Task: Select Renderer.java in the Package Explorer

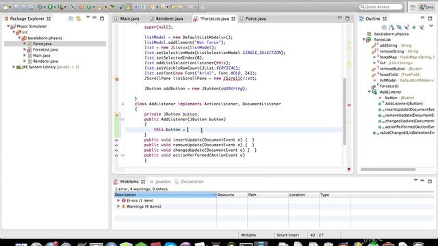Action: (46, 61)
